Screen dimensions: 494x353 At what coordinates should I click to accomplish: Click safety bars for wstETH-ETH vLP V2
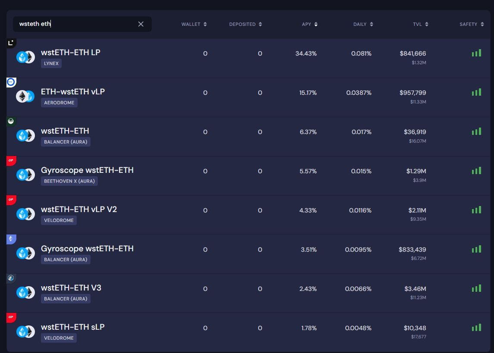click(x=476, y=210)
